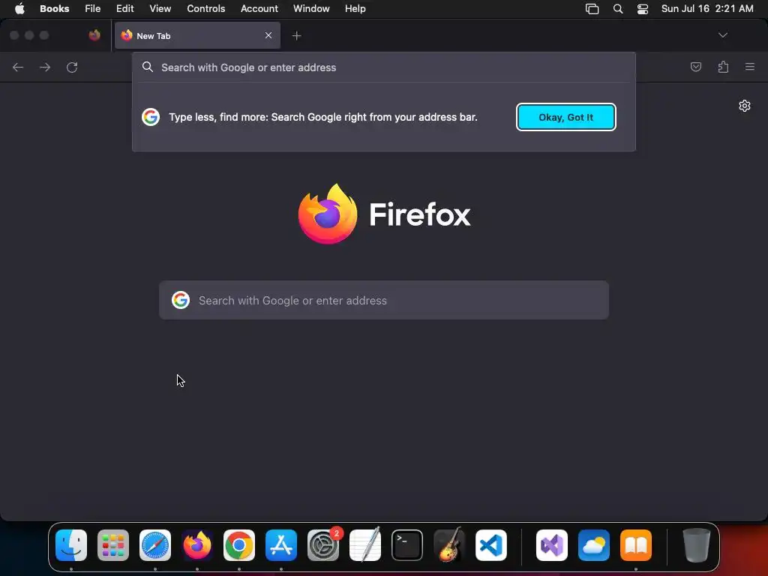The width and height of the screenshot is (768, 576).
Task: Open Visual Studio from the Dock
Action: [552, 544]
